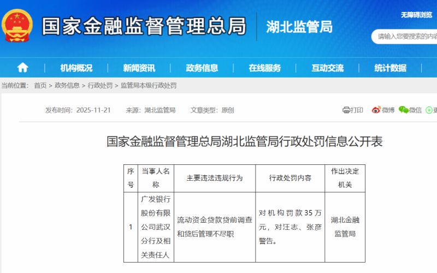This screenshot has height=273, width=437.
Task: Click 打印 text link
Action: [357, 110]
